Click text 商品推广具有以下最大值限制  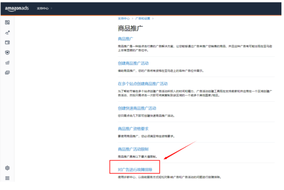pos(138,157)
